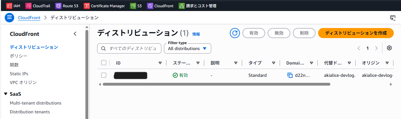401x119 pixels.
Task: Open the IAM service shortcut
Action: (x=13, y=6)
